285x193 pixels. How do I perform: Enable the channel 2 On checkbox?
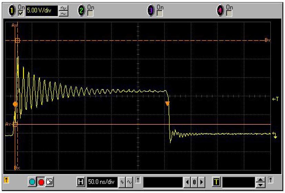pyautogui.click(x=90, y=13)
